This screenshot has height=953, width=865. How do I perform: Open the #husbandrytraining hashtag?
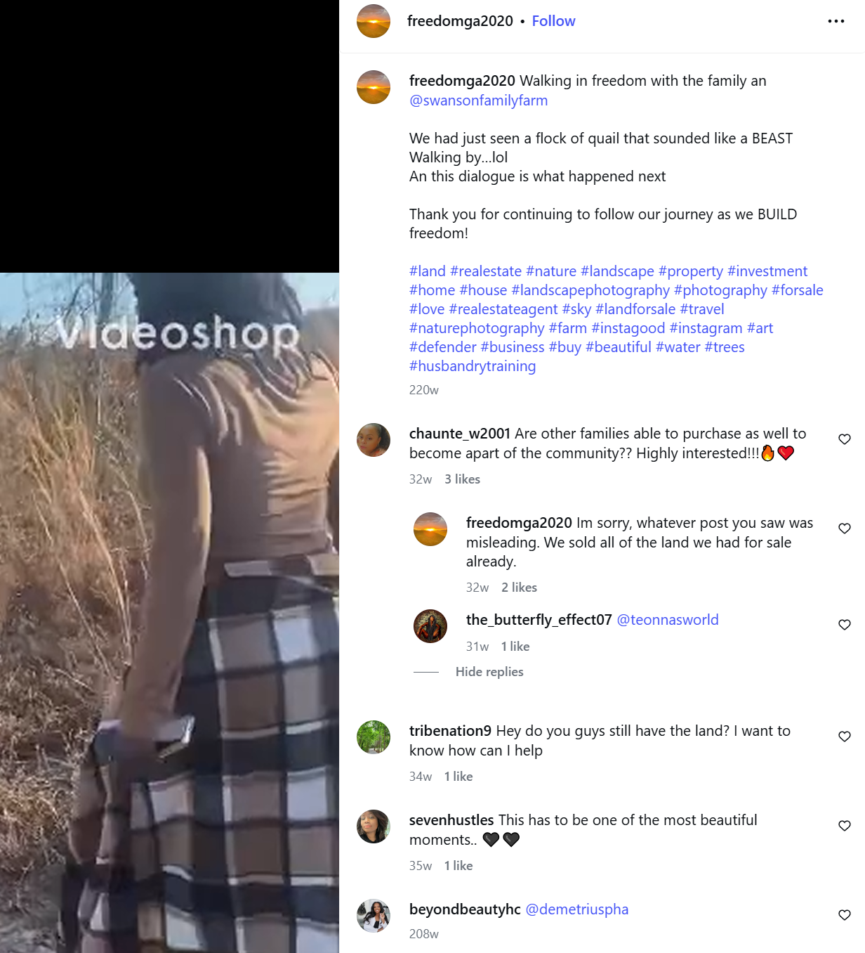point(473,366)
